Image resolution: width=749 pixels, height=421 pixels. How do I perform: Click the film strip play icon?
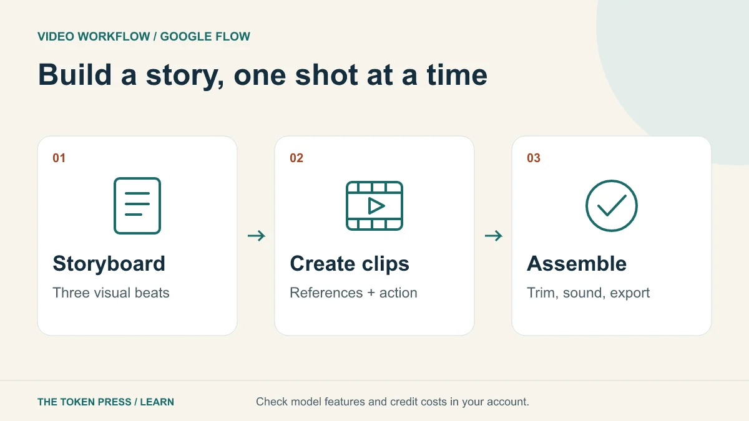374,206
